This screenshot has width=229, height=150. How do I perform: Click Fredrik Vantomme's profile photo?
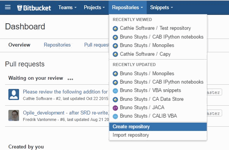(14, 116)
